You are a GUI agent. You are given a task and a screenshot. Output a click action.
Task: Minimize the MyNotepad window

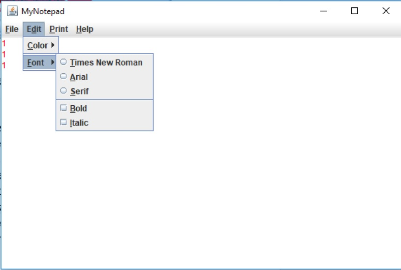click(324, 11)
